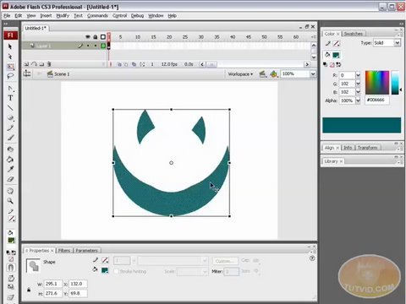Open the color Type Solid dropdown
This screenshot has height=304, width=406.
click(397, 43)
